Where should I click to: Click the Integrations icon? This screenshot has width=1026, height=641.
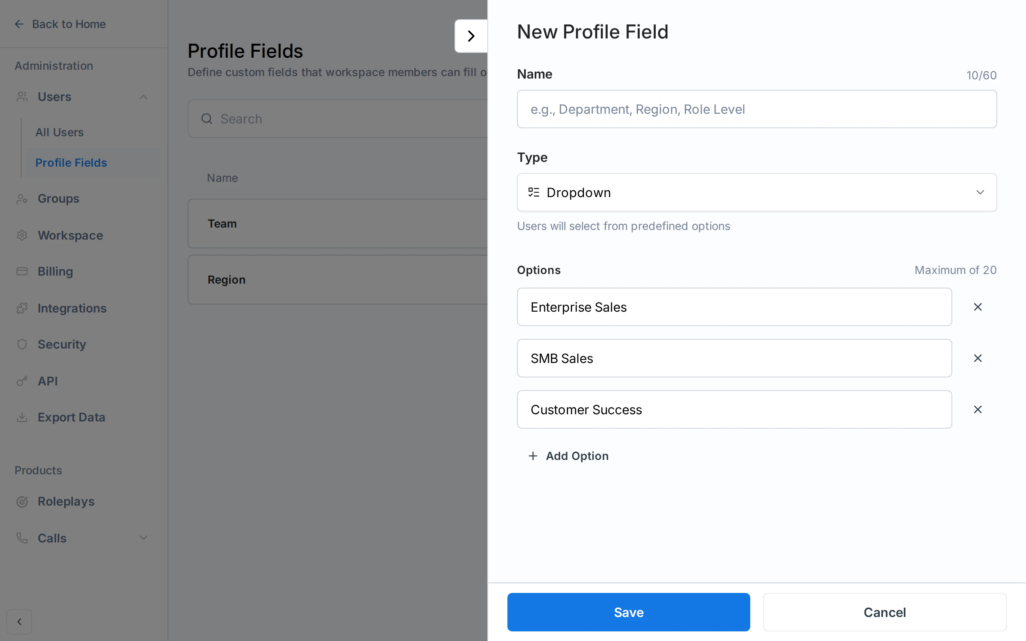(x=22, y=308)
